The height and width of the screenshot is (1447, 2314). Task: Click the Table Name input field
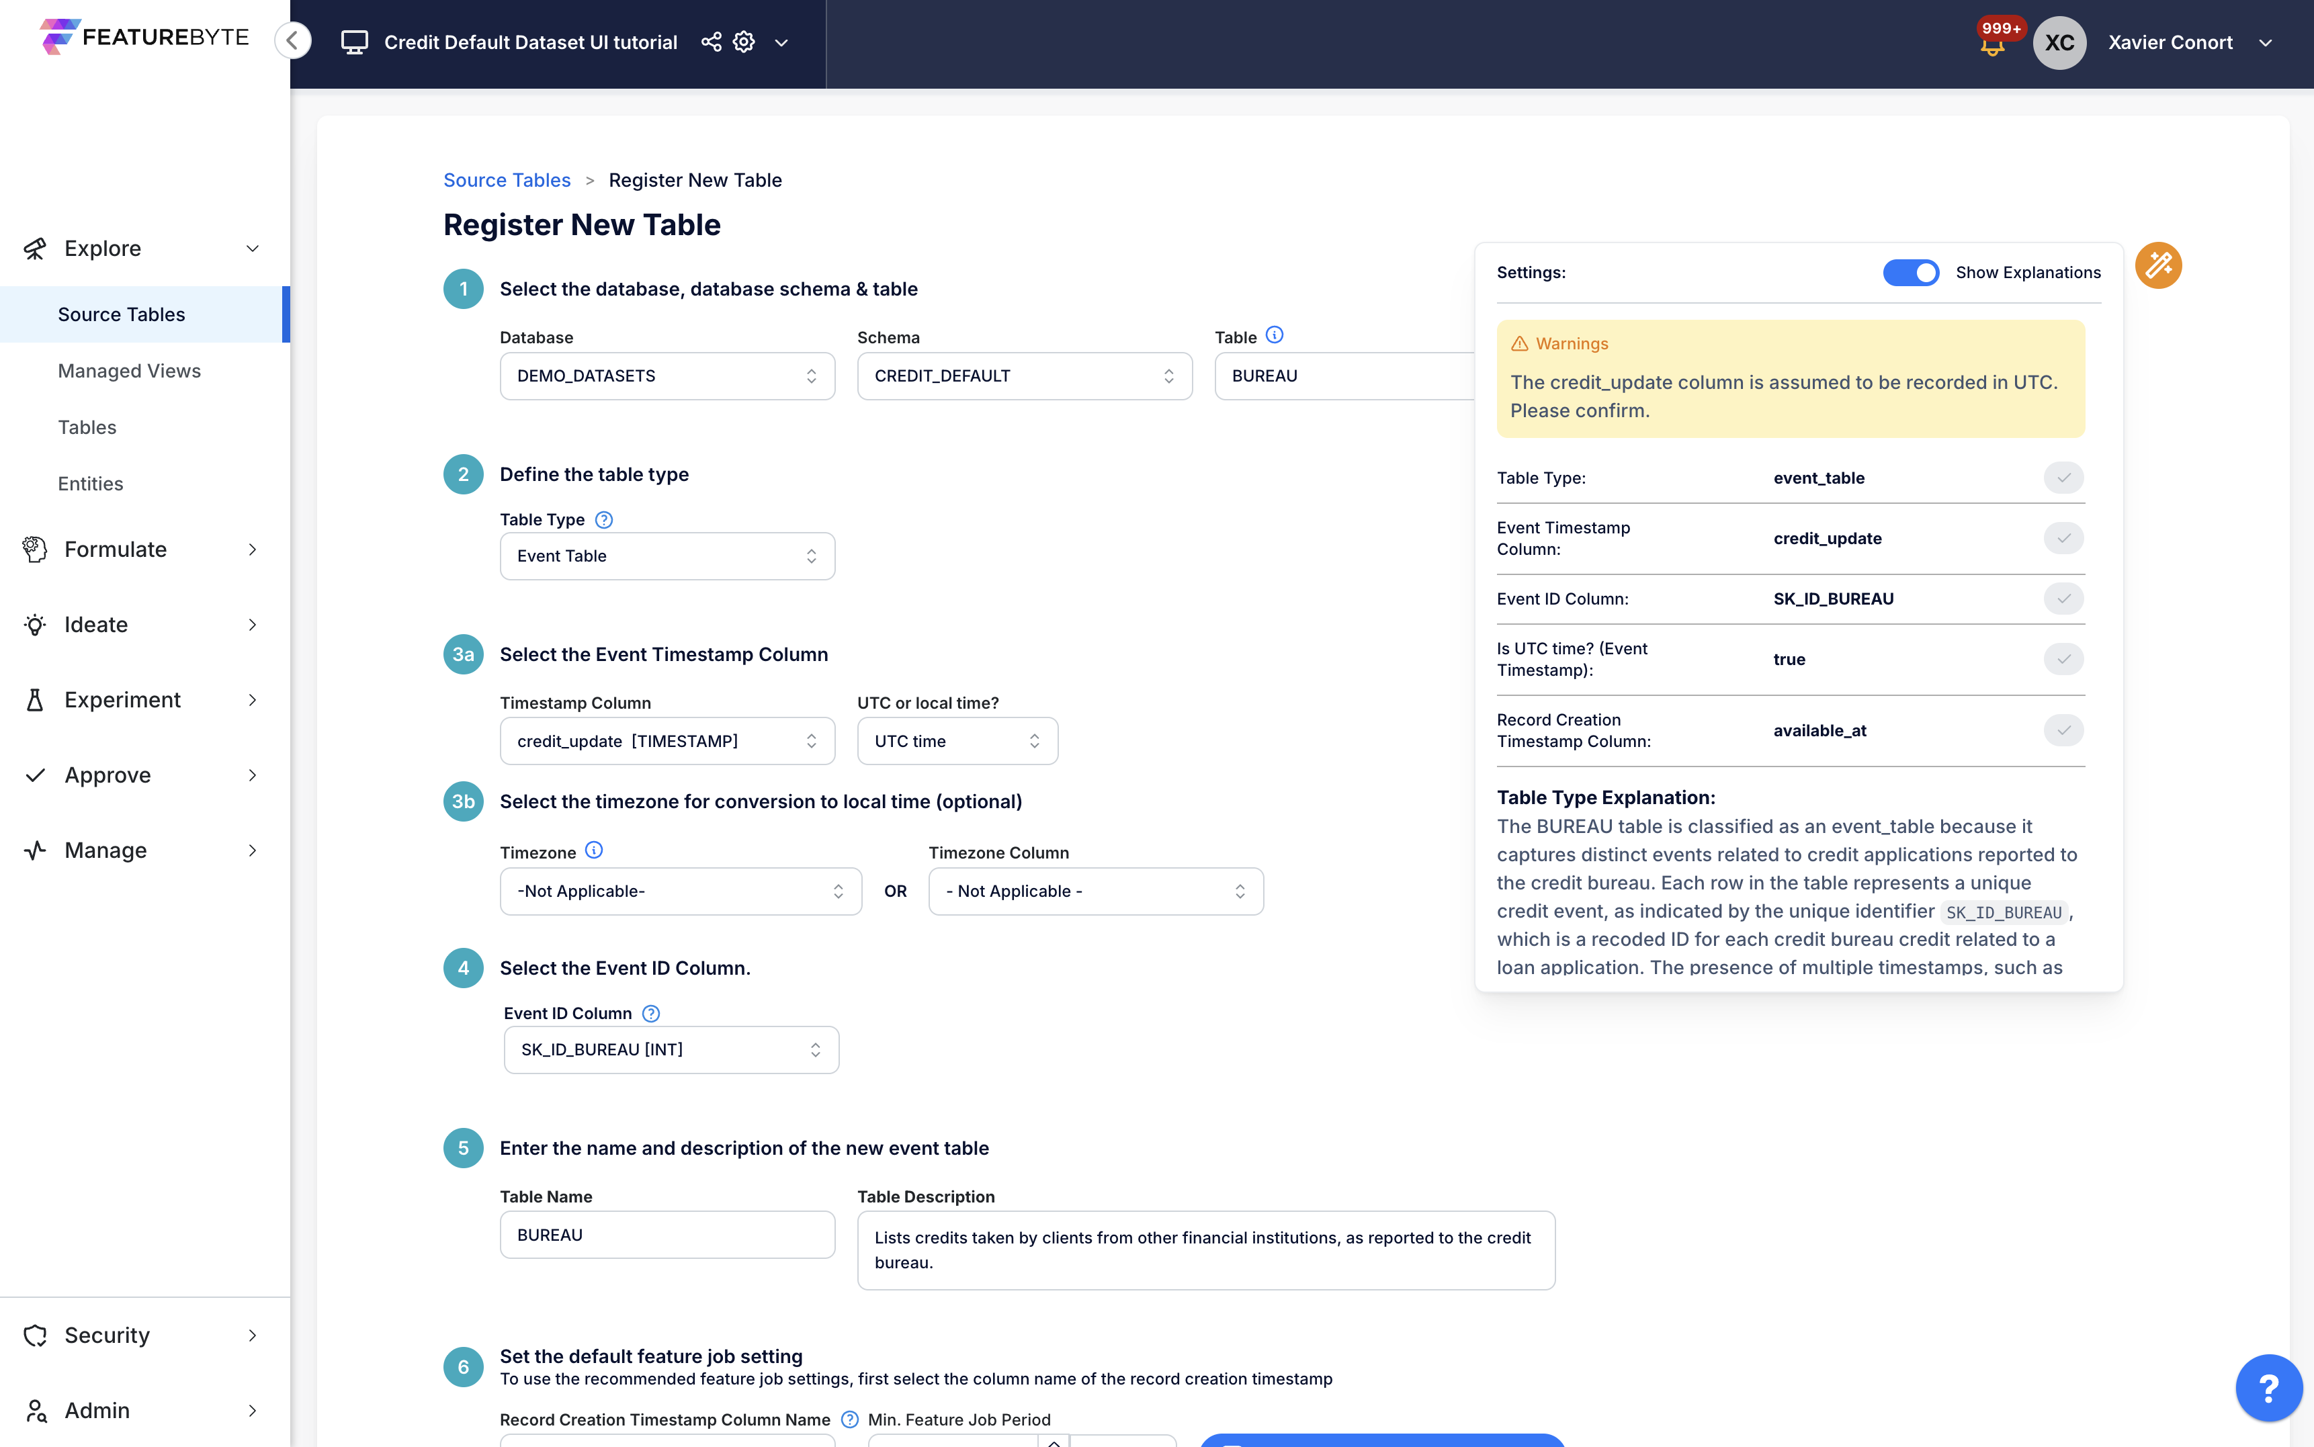point(667,1235)
